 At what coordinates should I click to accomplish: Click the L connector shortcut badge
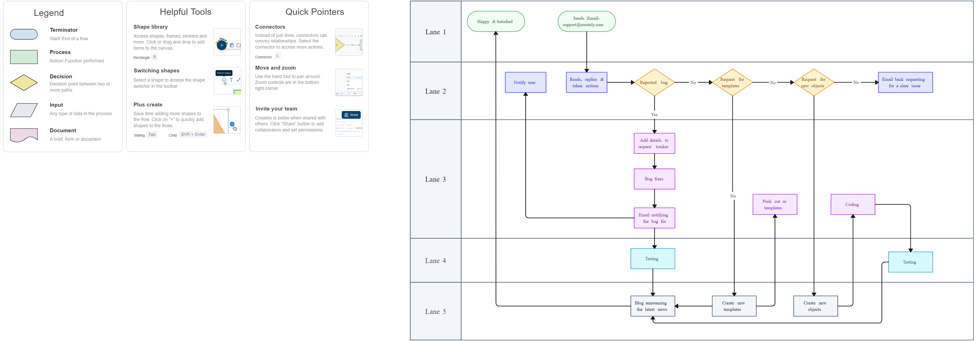coord(278,56)
